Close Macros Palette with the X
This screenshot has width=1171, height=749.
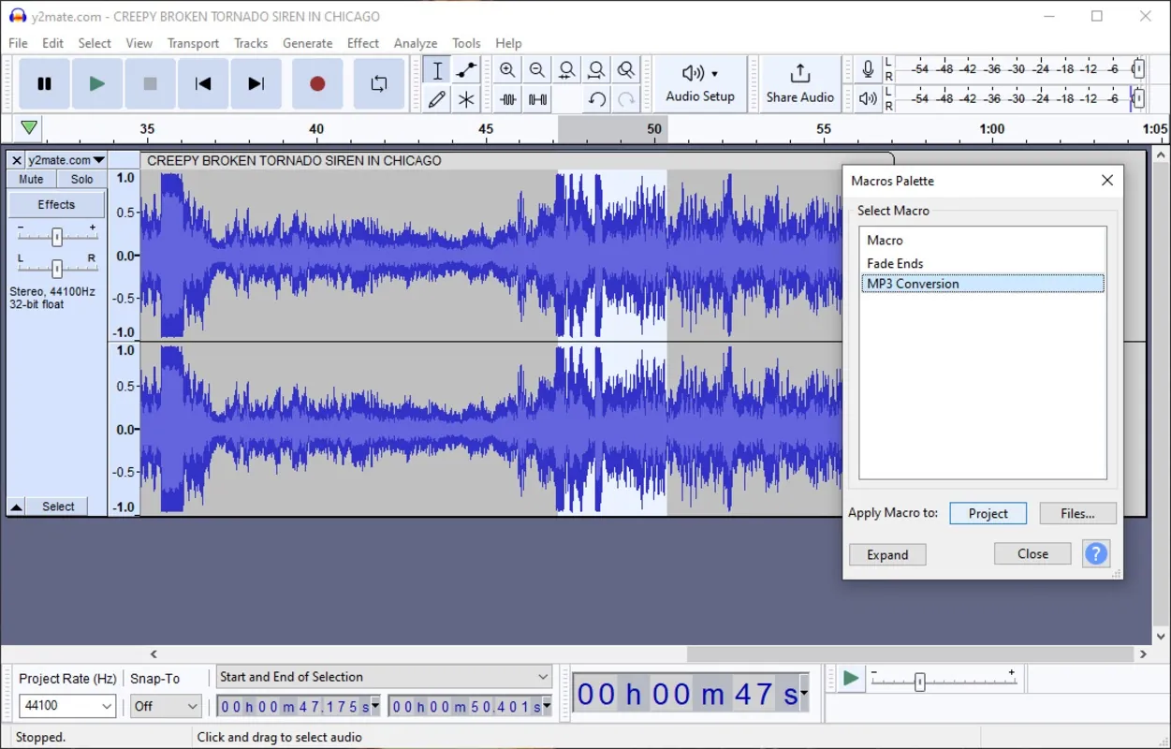click(x=1106, y=181)
